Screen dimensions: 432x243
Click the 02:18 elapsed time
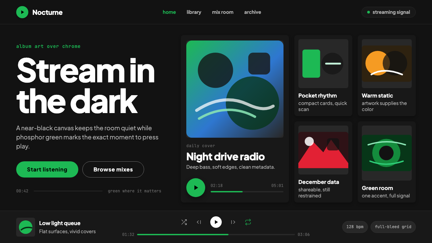(217, 186)
